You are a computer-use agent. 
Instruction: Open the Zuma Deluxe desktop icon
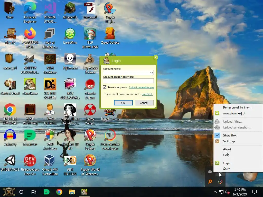tap(110, 34)
